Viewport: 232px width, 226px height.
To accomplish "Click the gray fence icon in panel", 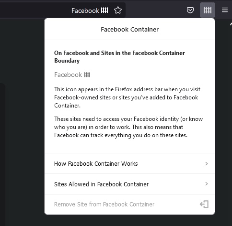I will 87,75.
